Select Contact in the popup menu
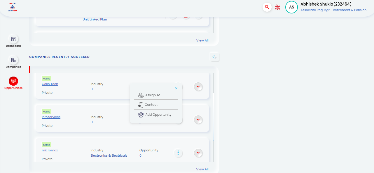 coord(156,105)
